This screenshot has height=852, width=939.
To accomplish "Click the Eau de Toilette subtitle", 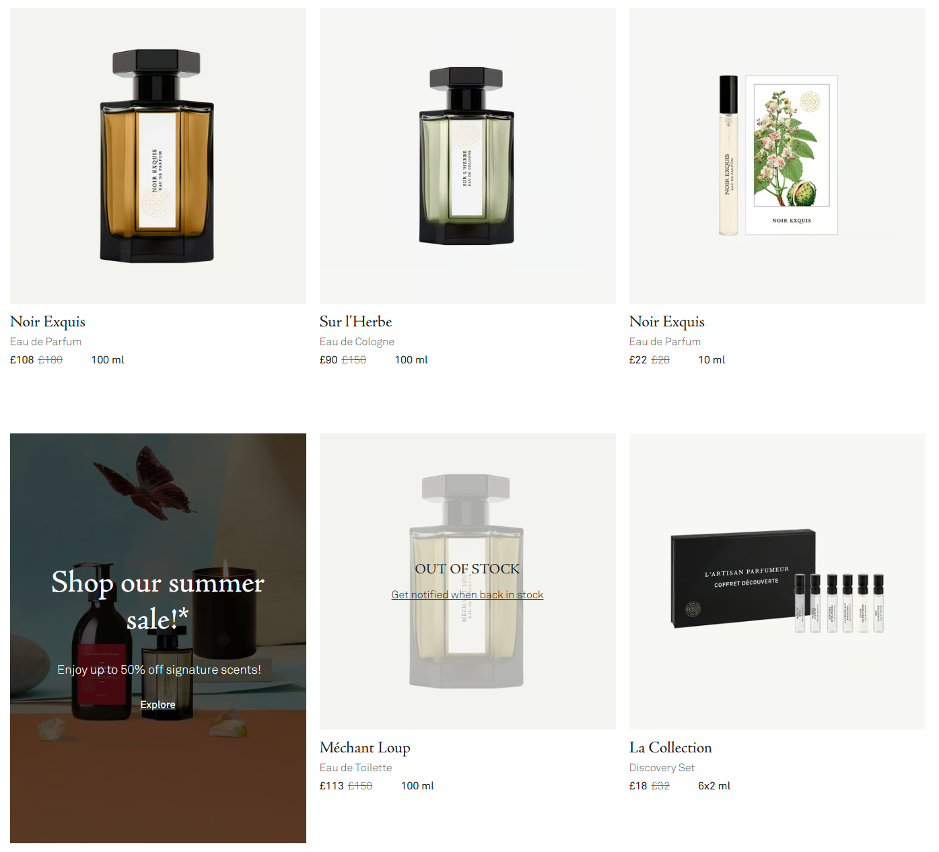I will (x=355, y=768).
